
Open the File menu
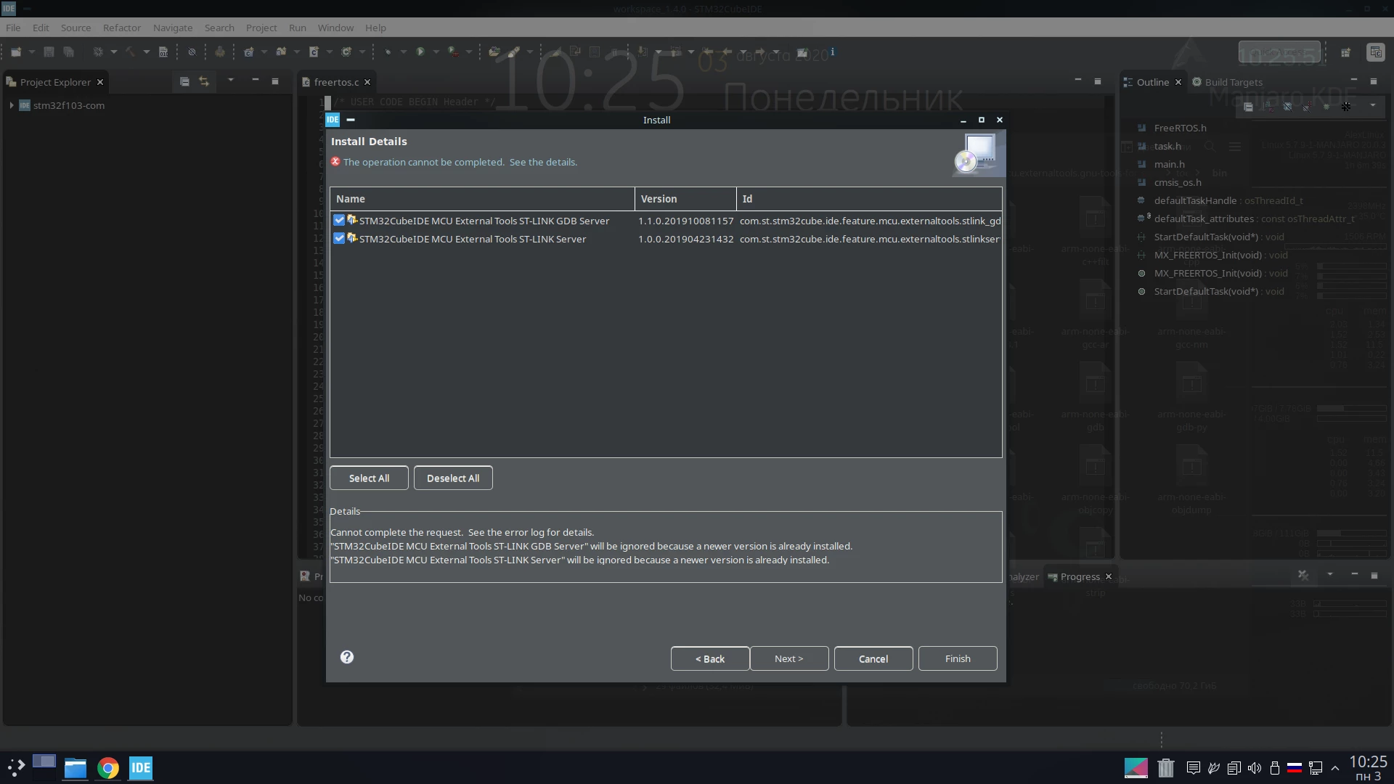(x=13, y=28)
